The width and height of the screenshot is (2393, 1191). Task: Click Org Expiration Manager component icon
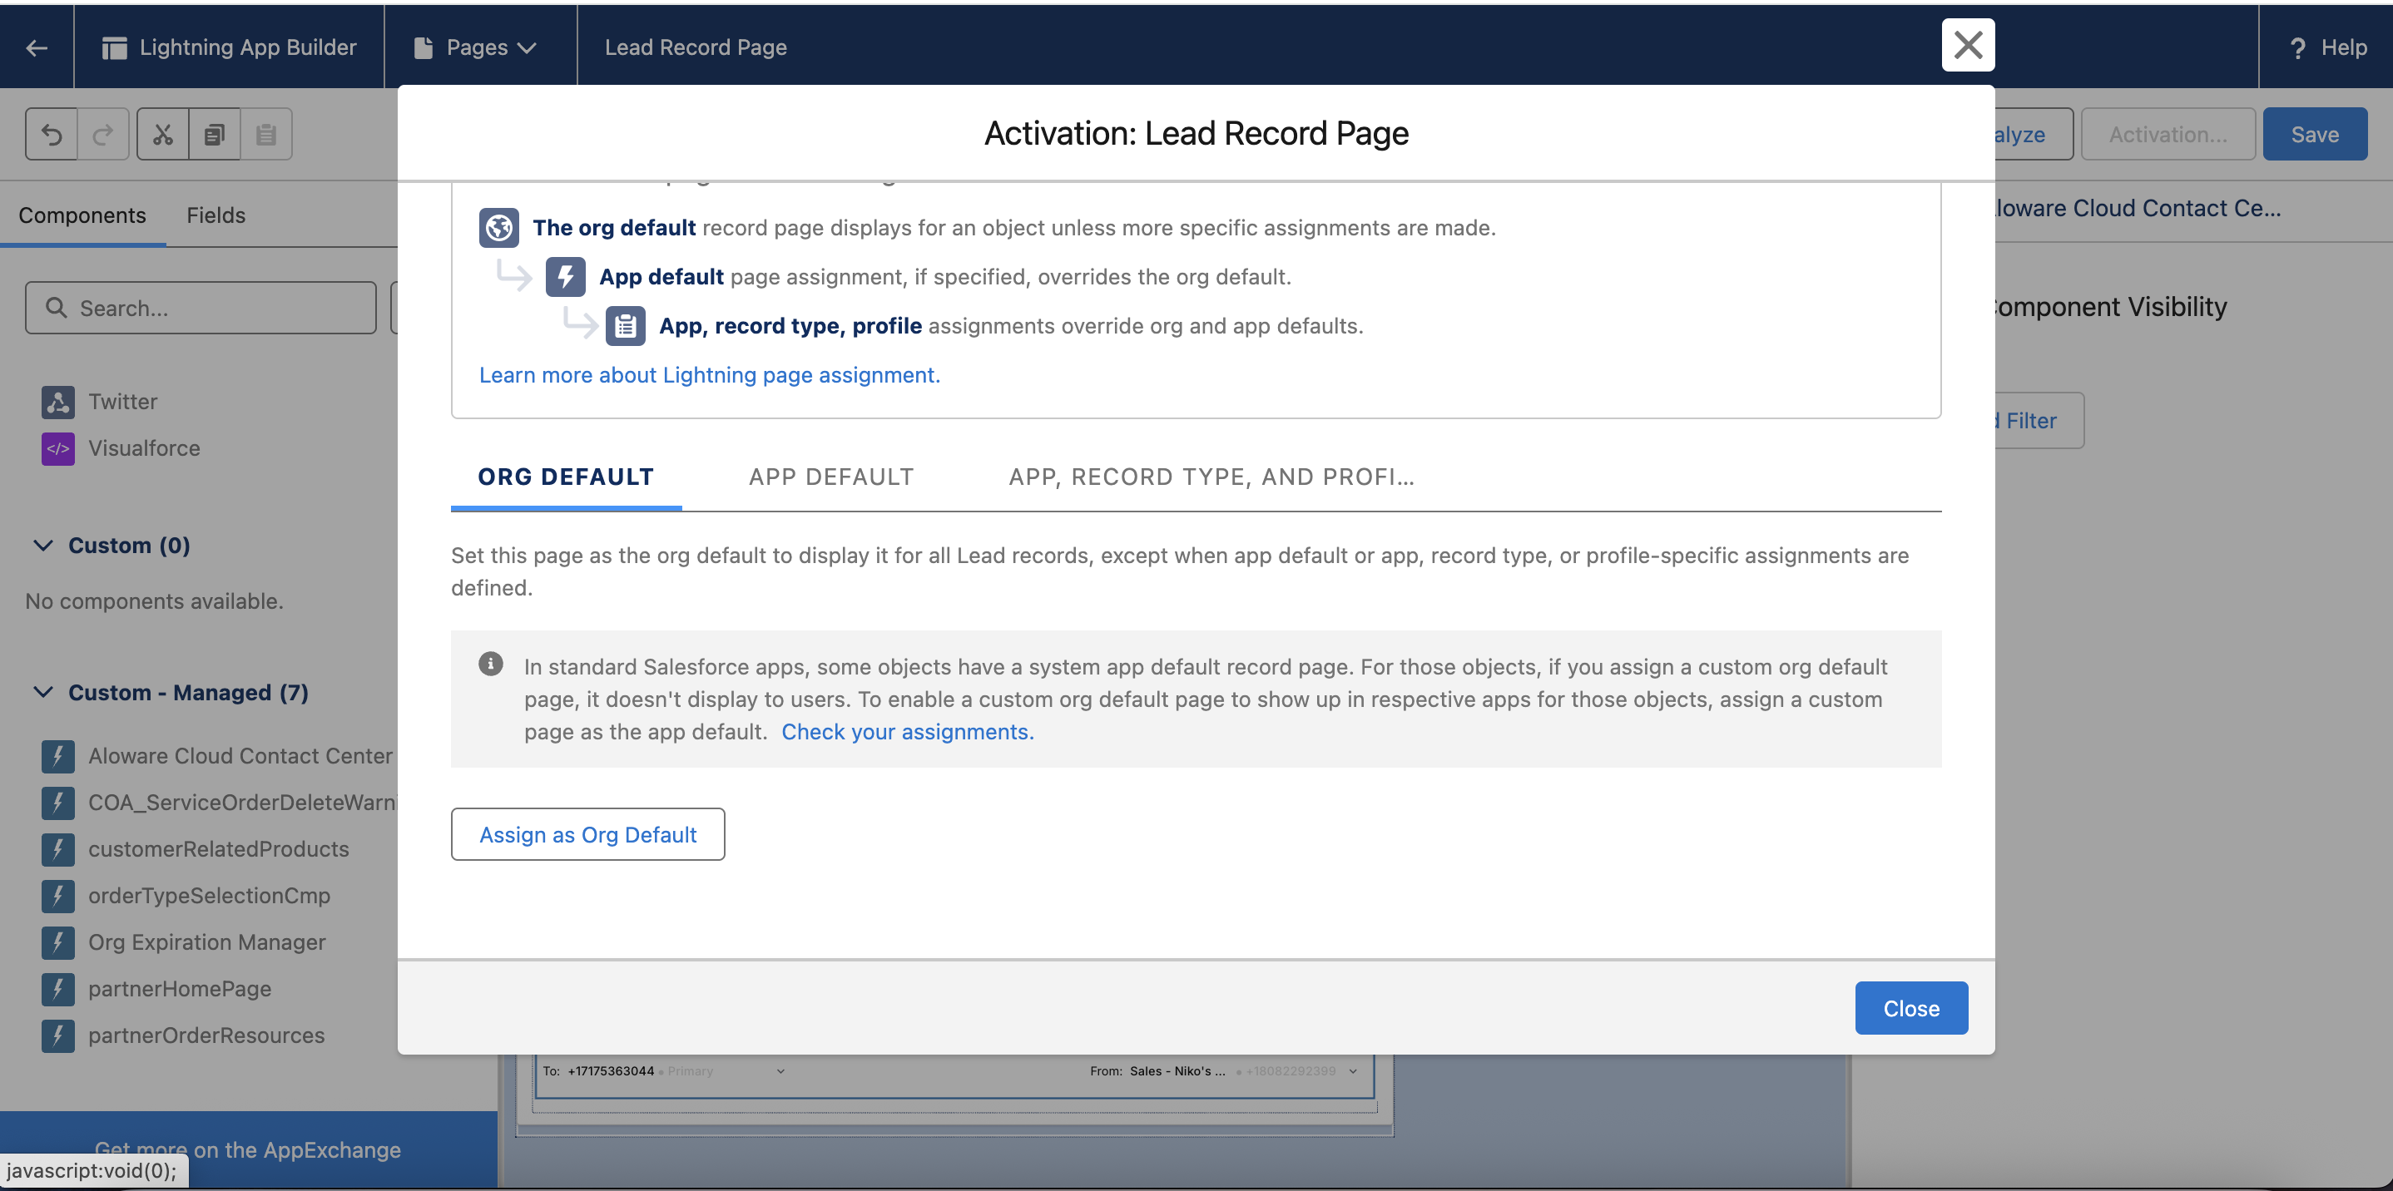click(x=57, y=942)
